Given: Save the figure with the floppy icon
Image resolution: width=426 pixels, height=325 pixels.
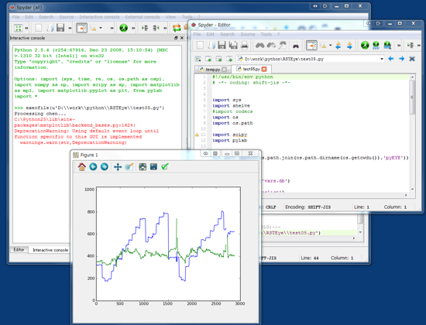Looking at the screenshot, I should pyautogui.click(x=153, y=166).
